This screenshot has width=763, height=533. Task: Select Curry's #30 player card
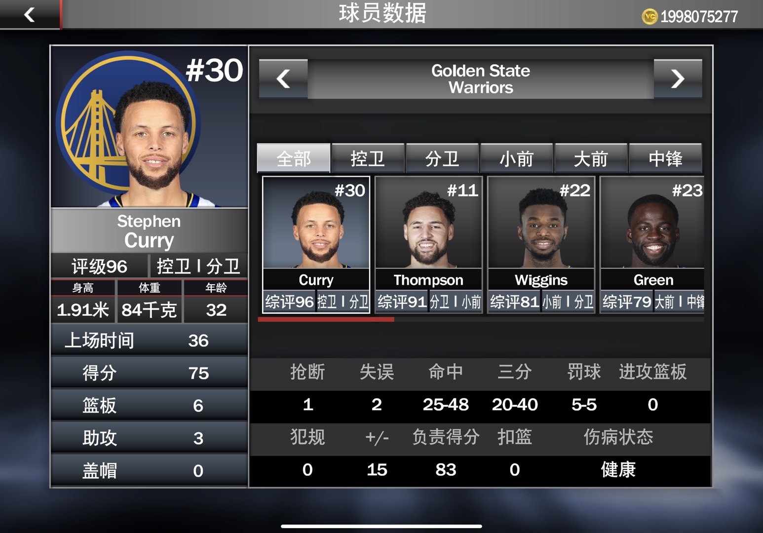point(316,245)
